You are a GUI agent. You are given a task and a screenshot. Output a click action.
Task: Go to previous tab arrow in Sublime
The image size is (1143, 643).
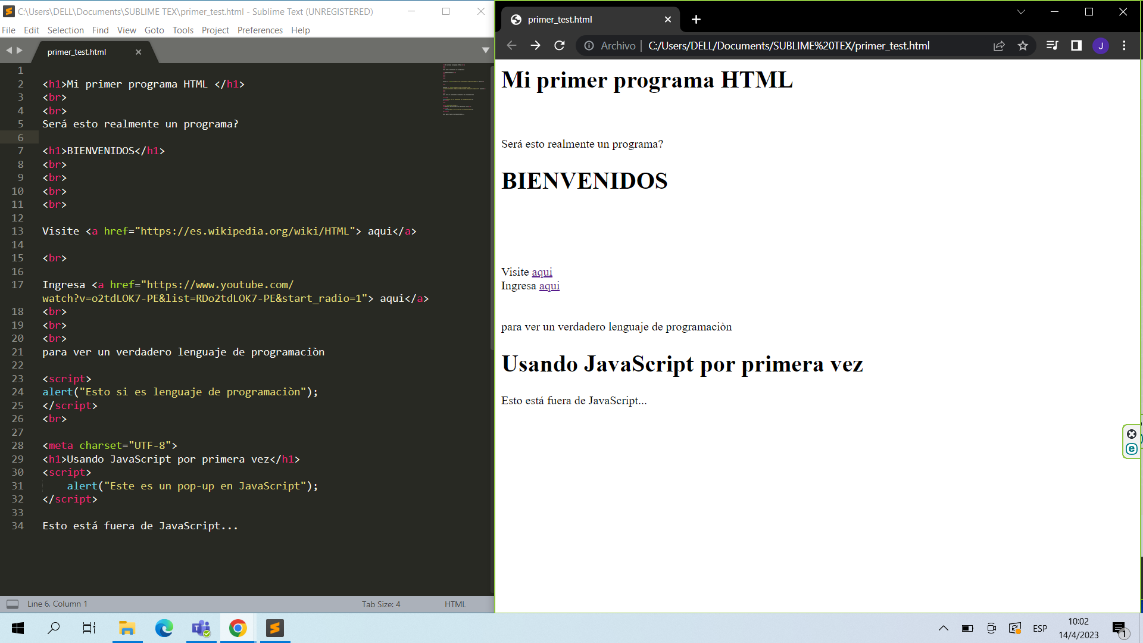(9, 51)
